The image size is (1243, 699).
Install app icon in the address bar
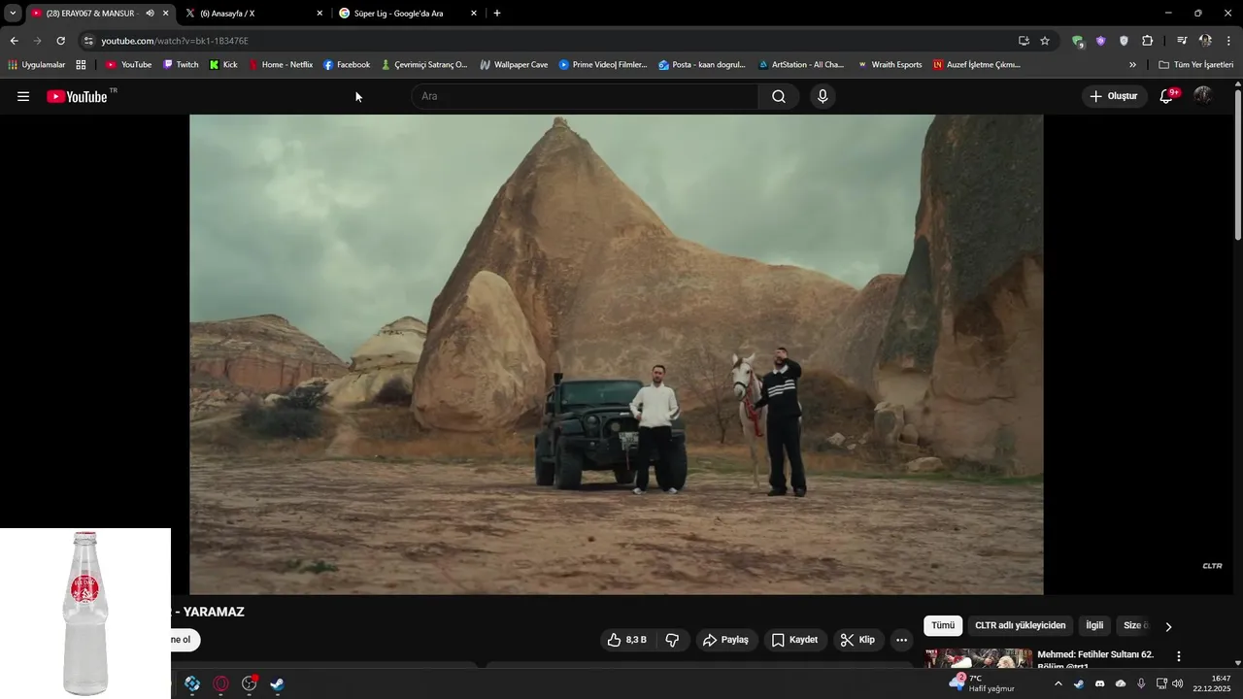click(x=1024, y=41)
